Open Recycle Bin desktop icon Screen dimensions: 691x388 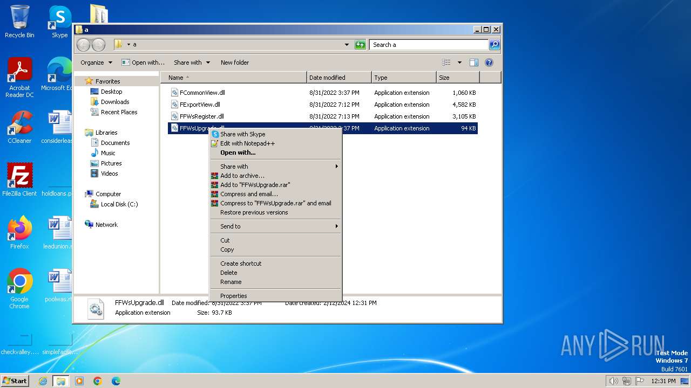19,22
